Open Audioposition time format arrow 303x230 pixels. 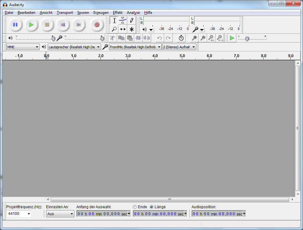[x=244, y=214]
